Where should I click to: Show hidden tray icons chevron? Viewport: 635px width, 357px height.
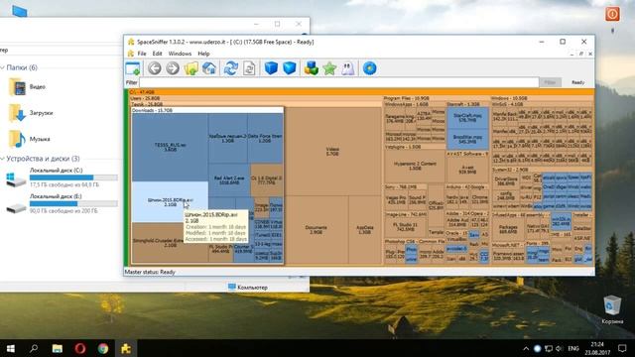pyautogui.click(x=526, y=348)
